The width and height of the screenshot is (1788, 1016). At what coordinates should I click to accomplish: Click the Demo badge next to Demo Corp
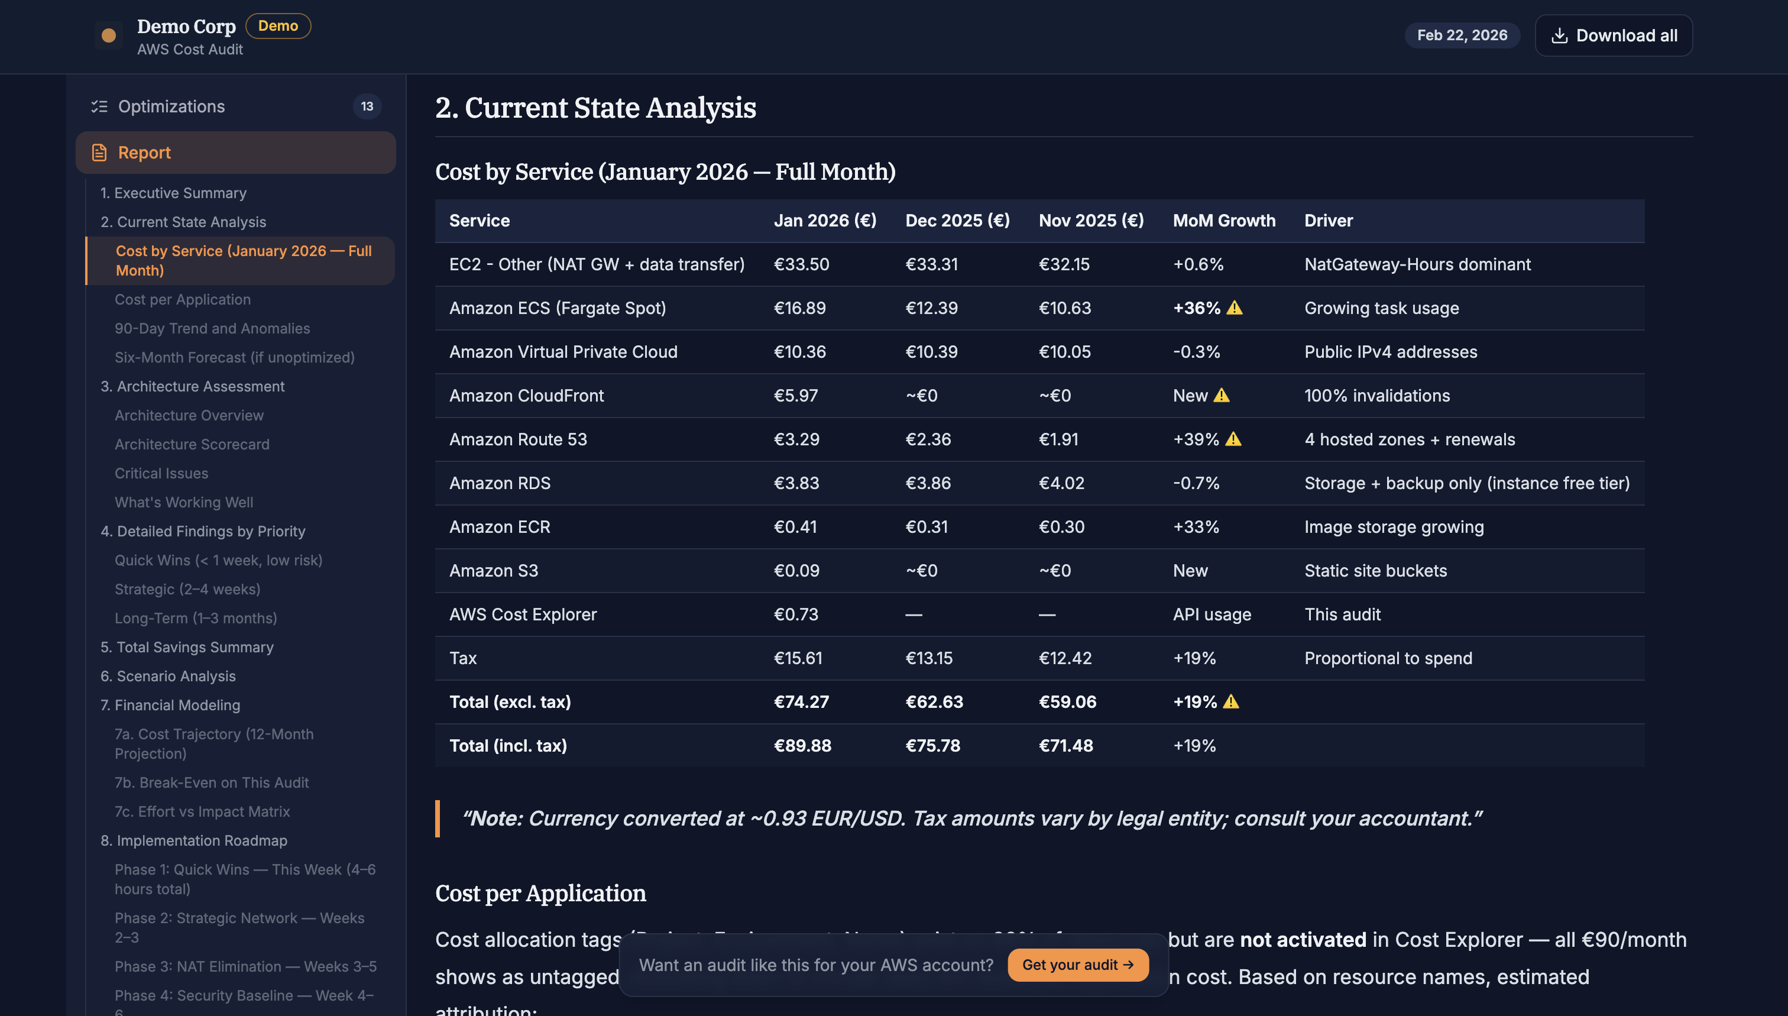click(x=278, y=26)
